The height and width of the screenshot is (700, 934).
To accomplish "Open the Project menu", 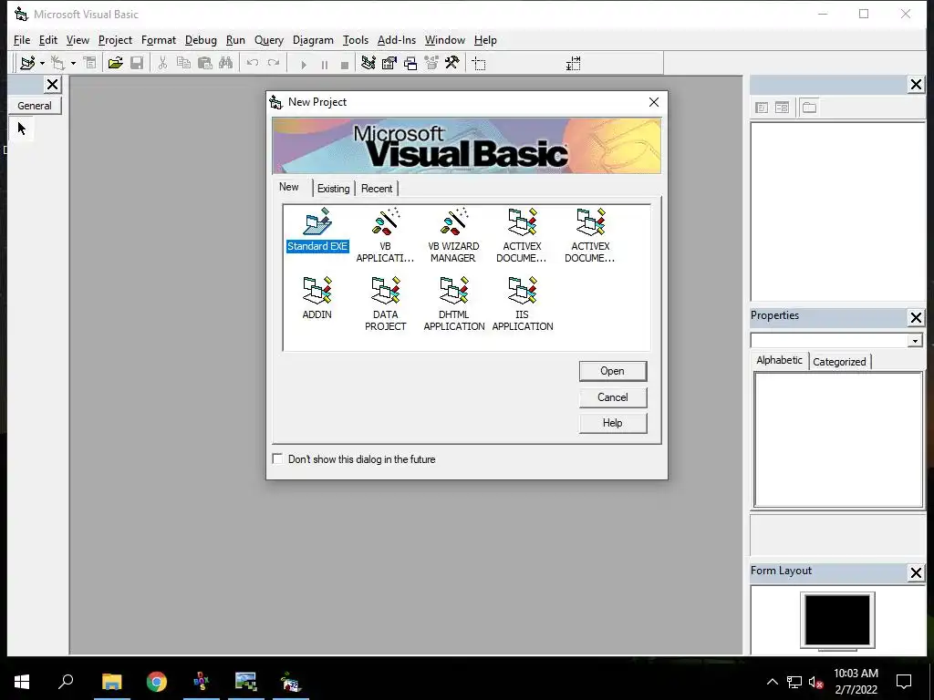I will (x=115, y=40).
